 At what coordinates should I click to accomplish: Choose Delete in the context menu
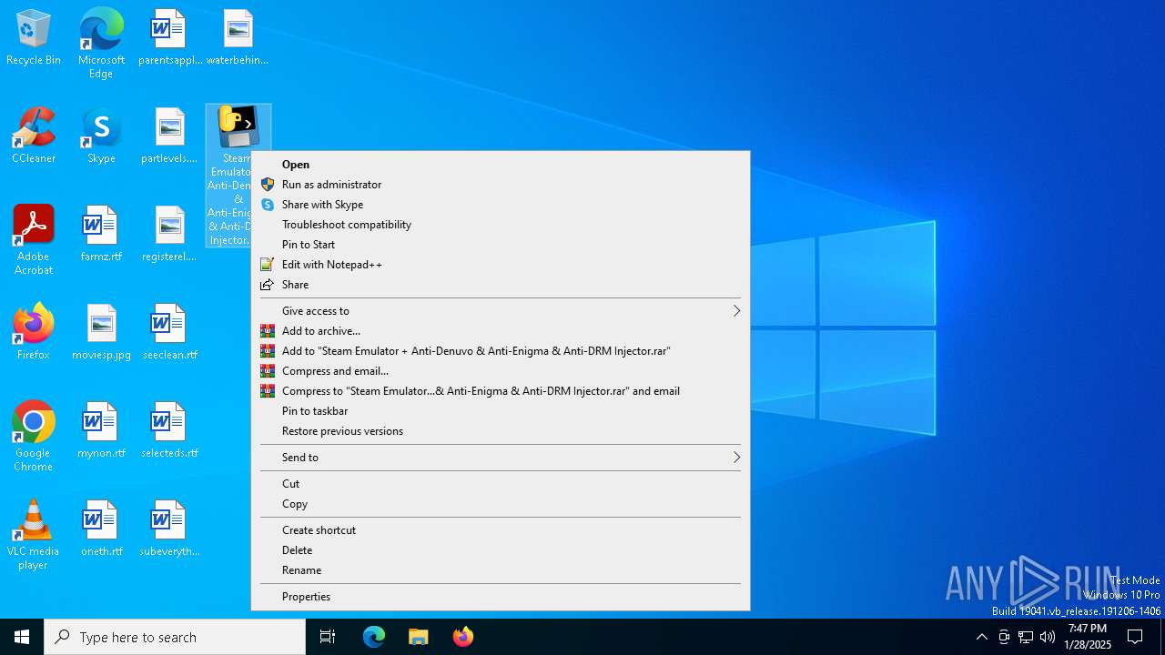501,550
